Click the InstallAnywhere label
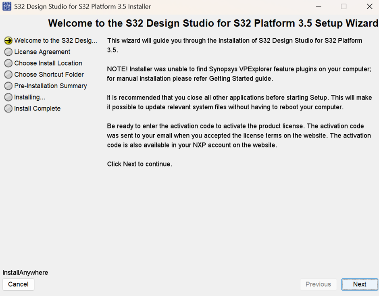 click(25, 273)
